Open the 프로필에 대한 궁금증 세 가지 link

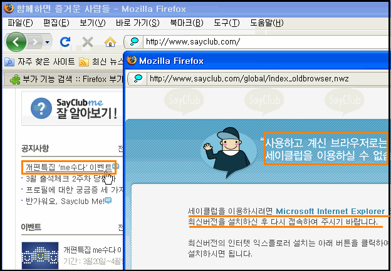click(x=75, y=190)
